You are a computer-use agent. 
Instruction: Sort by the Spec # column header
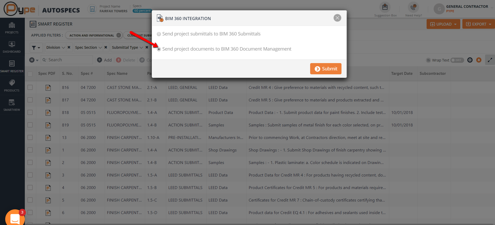point(87,74)
